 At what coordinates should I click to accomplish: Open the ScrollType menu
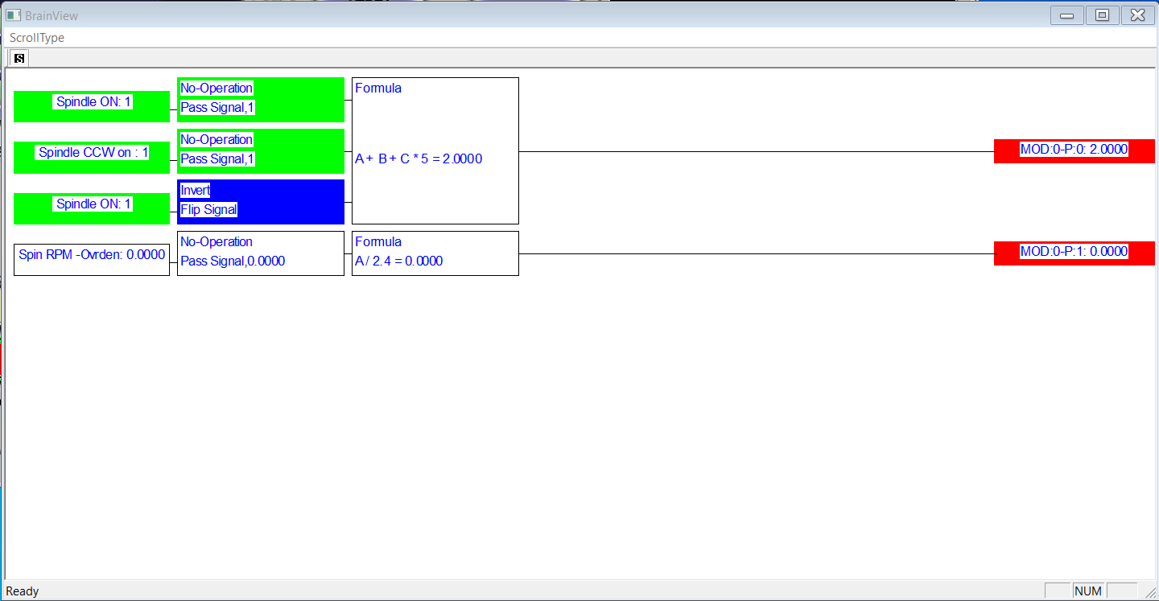(37, 38)
